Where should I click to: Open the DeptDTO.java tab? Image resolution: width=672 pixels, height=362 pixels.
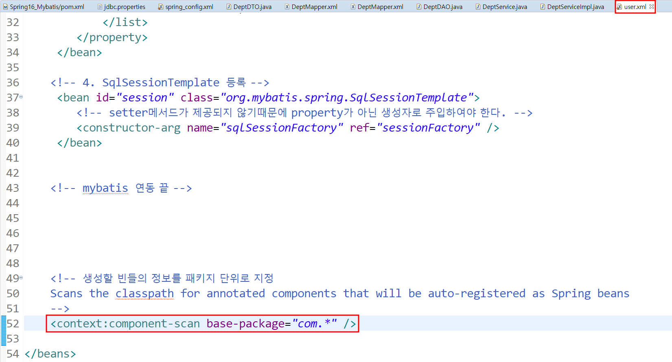click(x=249, y=7)
